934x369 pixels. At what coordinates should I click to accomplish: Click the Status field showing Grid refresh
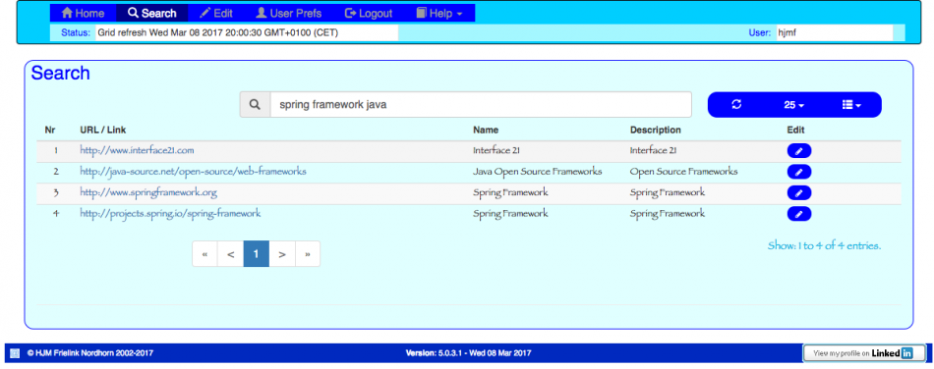(x=247, y=32)
